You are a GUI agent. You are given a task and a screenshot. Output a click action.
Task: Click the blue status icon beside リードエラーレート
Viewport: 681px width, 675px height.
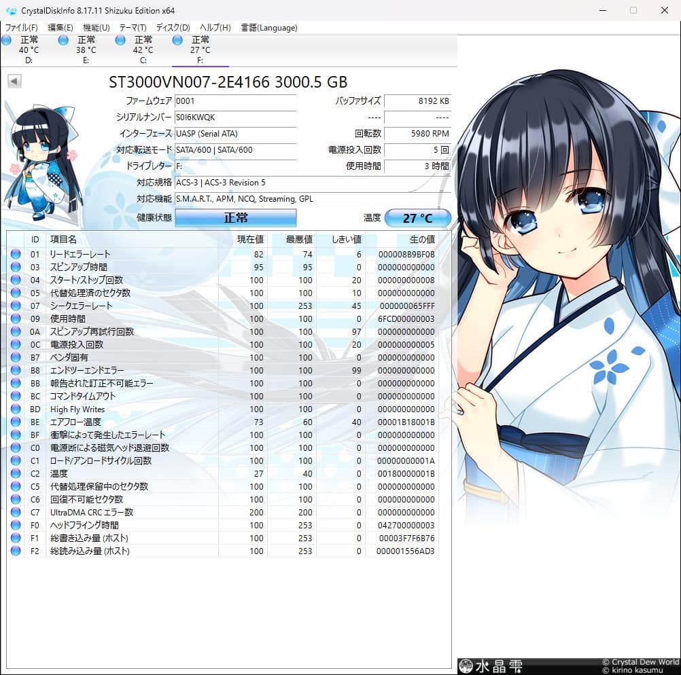[15, 254]
